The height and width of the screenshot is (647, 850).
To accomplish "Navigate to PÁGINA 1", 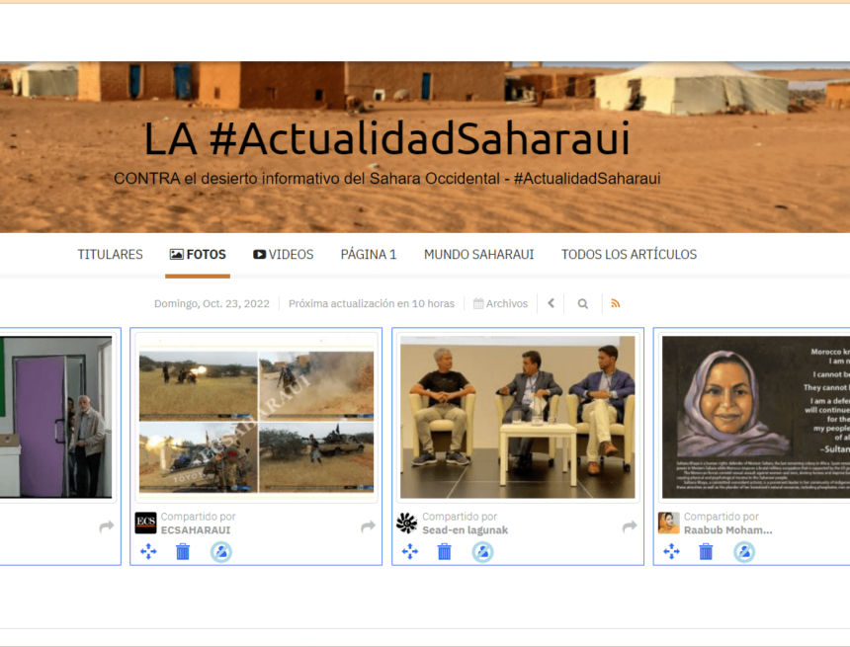I will 369,254.
